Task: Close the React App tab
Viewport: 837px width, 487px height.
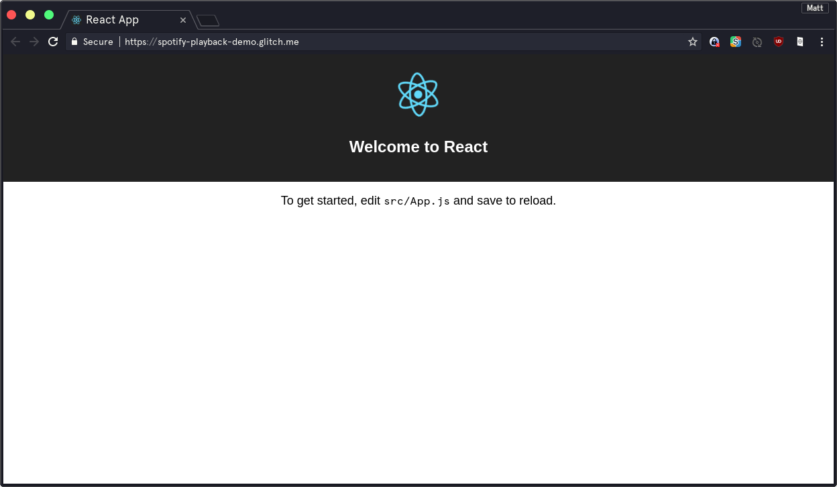Action: (182, 19)
